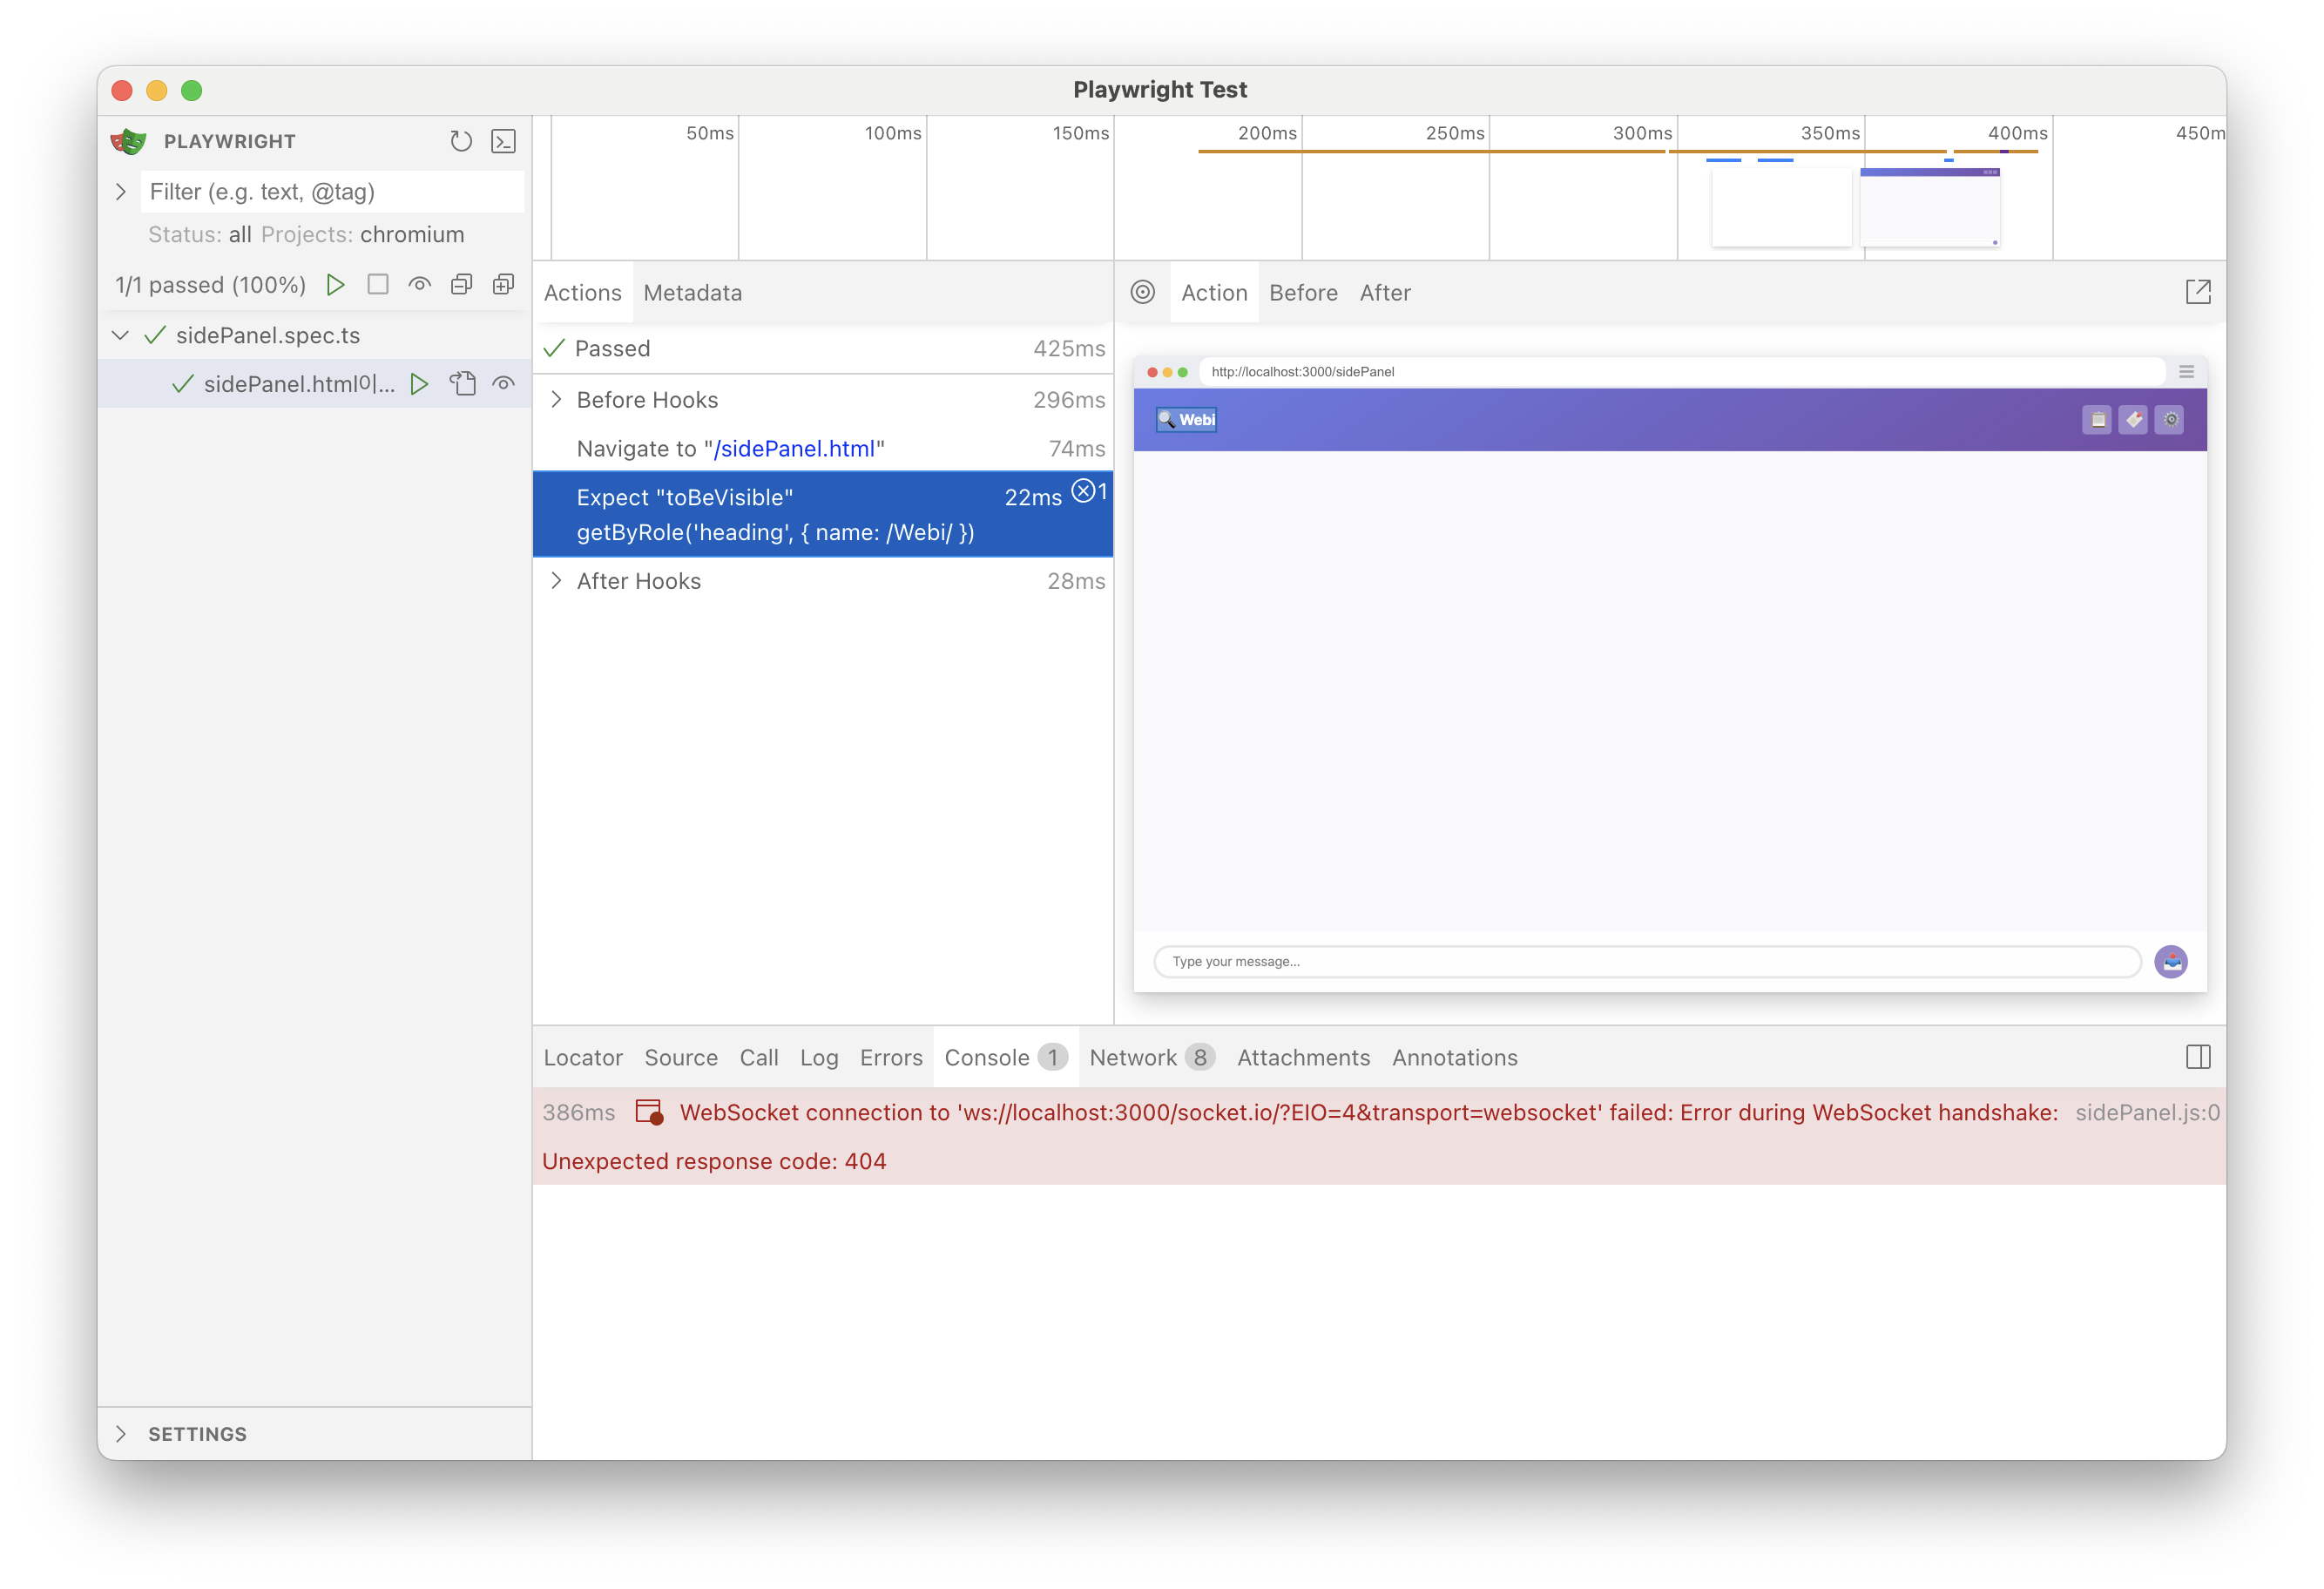Click the expand all tests icon
Viewport: 2324px width, 1589px height.
coord(503,285)
